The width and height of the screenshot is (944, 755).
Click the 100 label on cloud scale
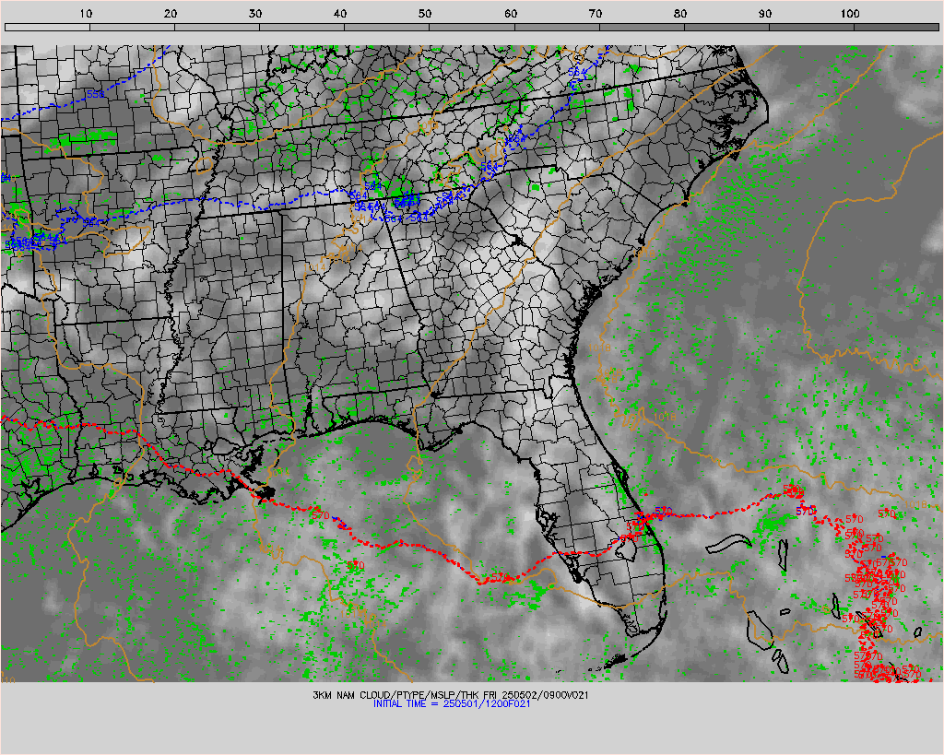850,13
